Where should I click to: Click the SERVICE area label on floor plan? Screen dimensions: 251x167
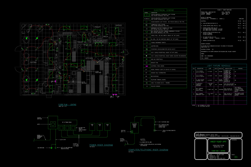(52, 70)
